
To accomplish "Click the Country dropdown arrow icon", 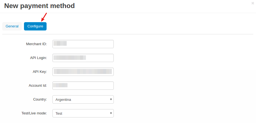I will pos(111,99).
